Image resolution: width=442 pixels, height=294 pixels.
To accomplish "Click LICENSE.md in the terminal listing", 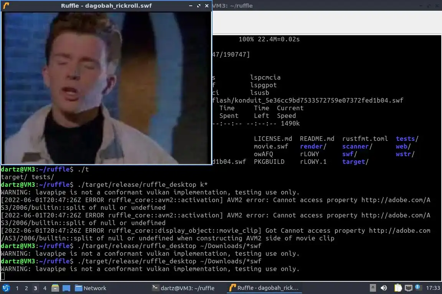I will pyautogui.click(x=273, y=139).
